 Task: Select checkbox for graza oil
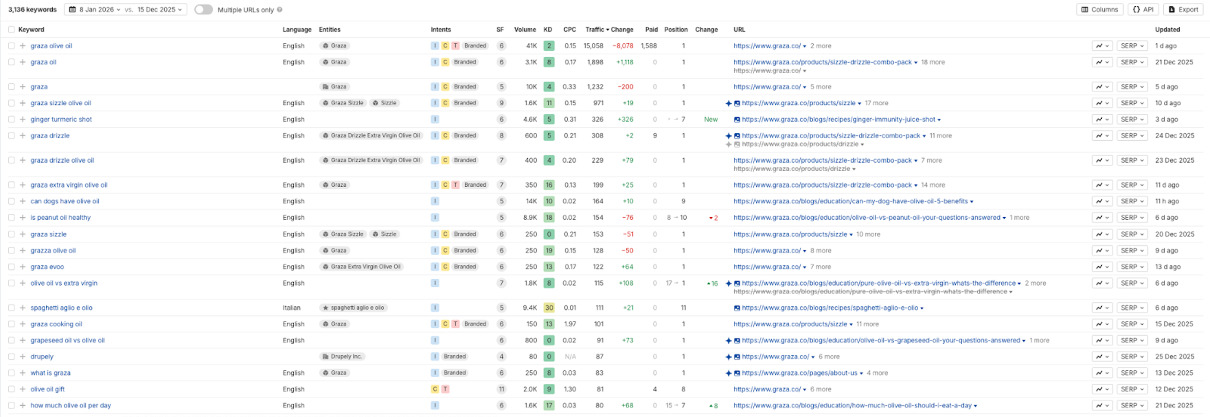(x=11, y=62)
